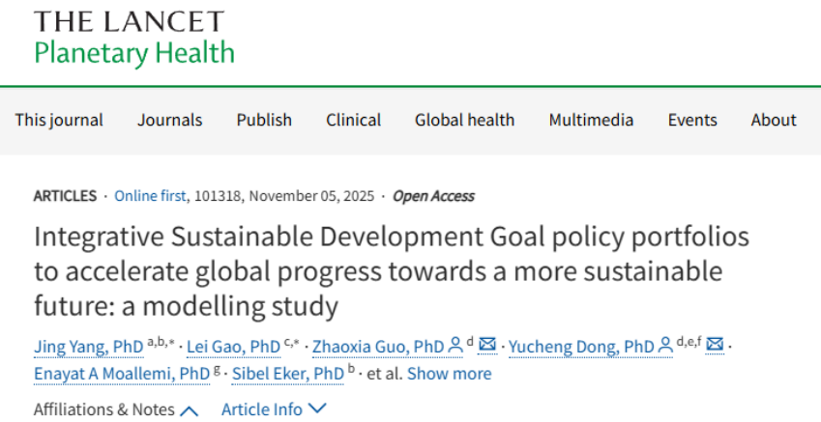Open the Clinical menu
This screenshot has width=821, height=422.
point(353,120)
